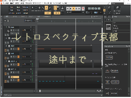This screenshot has height=98, width=131.
Task: Click the Open project button
Action: [12, 10]
